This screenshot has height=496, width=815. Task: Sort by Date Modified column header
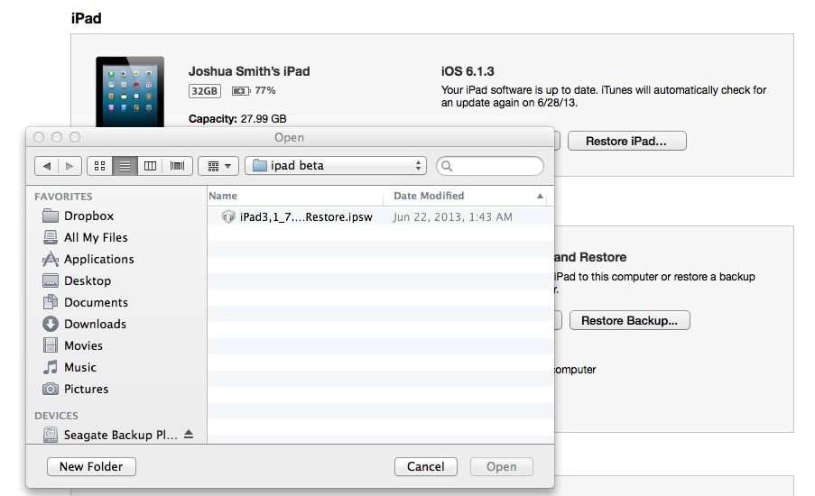pyautogui.click(x=429, y=196)
